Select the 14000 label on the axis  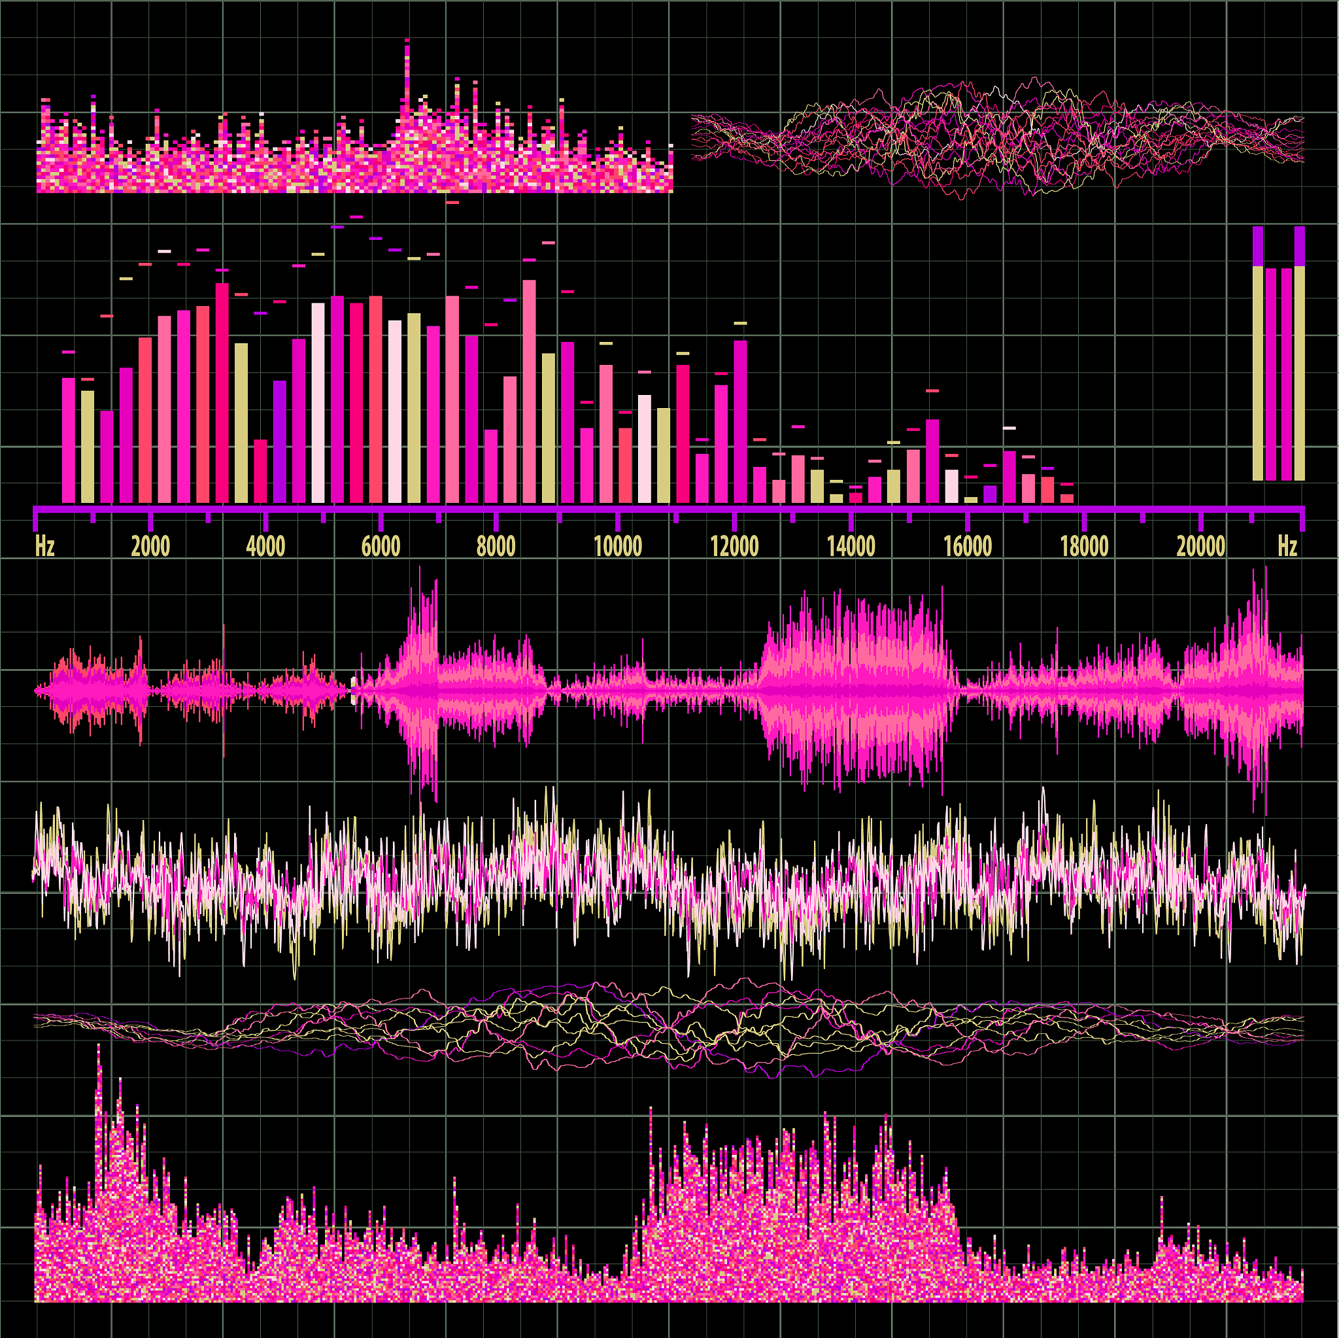(851, 547)
